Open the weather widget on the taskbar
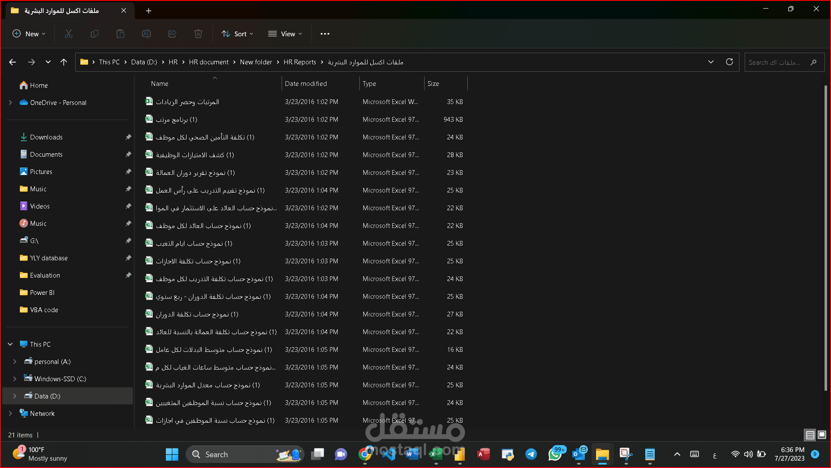This screenshot has width=831, height=468. point(40,454)
